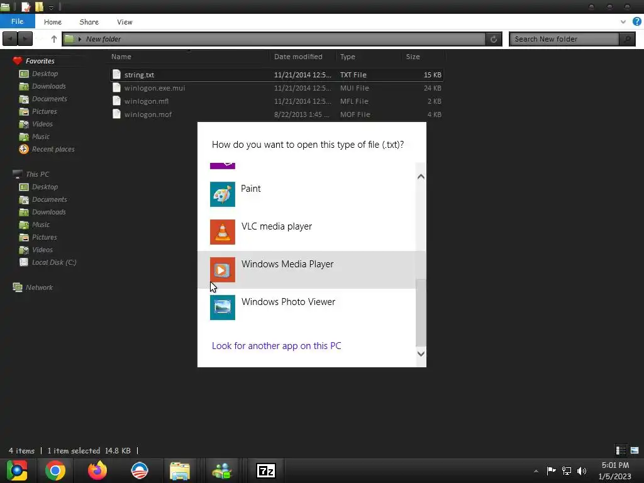Click the Search New folder box
Image resolution: width=644 pixels, height=483 pixels.
tap(564, 39)
